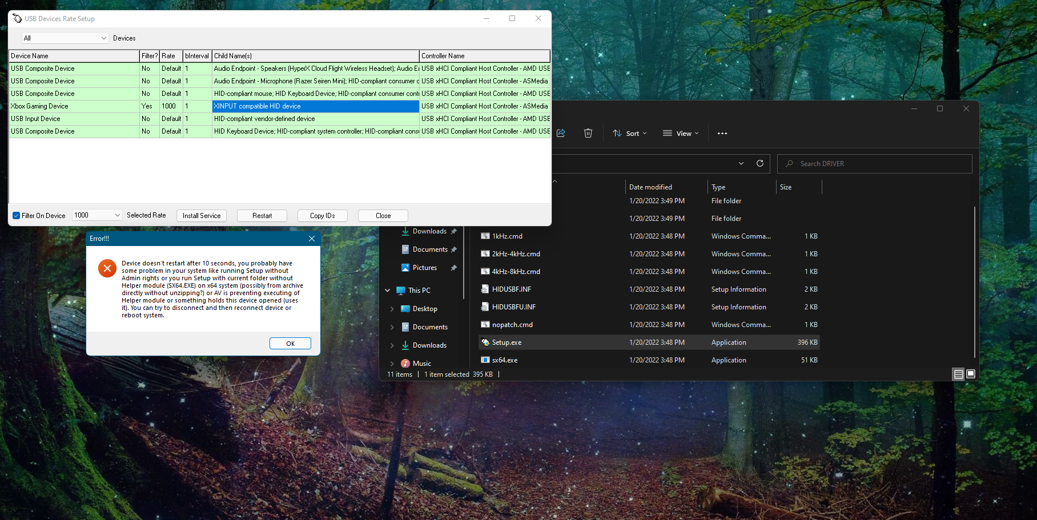Viewport: 1037px width, 520px height.
Task: Click the Share icon in File Explorer toolbar
Action: coord(561,133)
